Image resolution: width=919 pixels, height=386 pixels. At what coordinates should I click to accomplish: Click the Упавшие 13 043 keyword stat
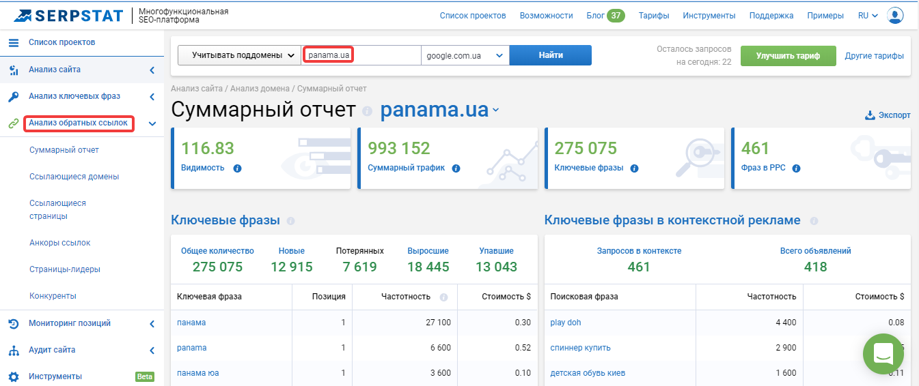(497, 260)
